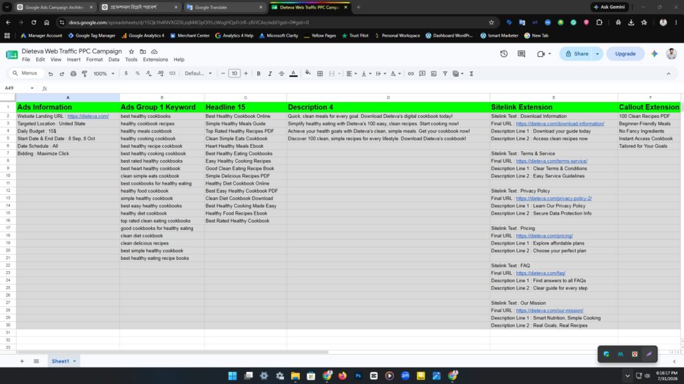Click the font size input field
Viewport: 684px width, 384px height.
(x=234, y=73)
